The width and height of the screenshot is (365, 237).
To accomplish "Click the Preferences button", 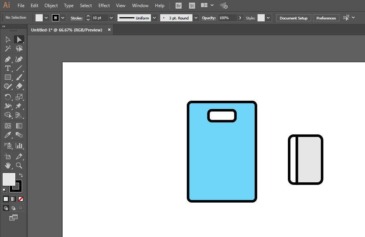I will (x=326, y=18).
